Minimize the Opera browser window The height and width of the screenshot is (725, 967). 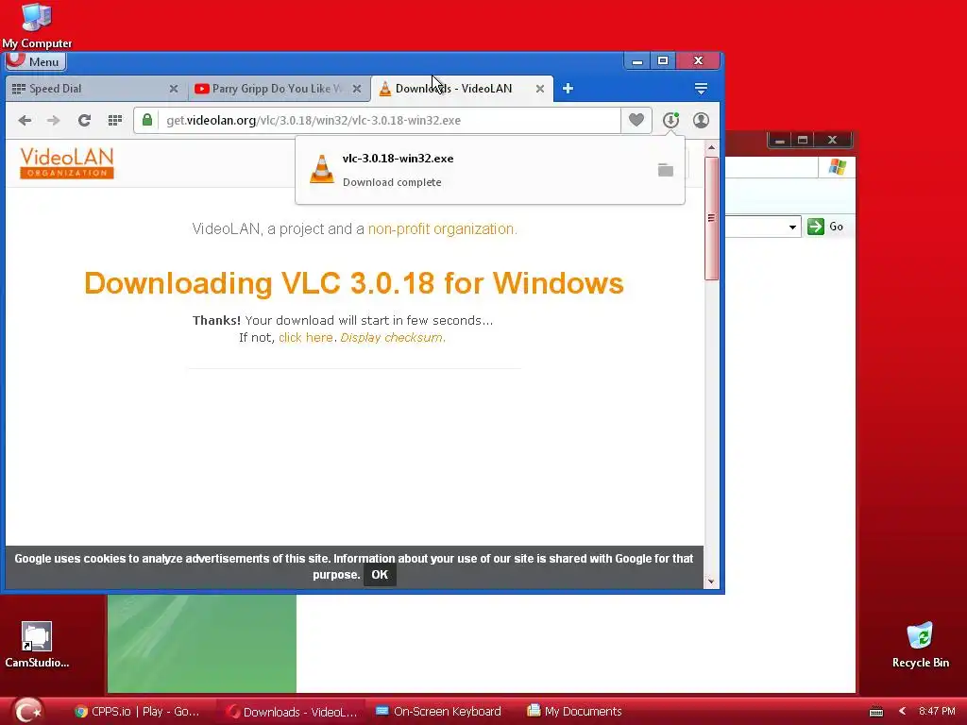point(637,61)
